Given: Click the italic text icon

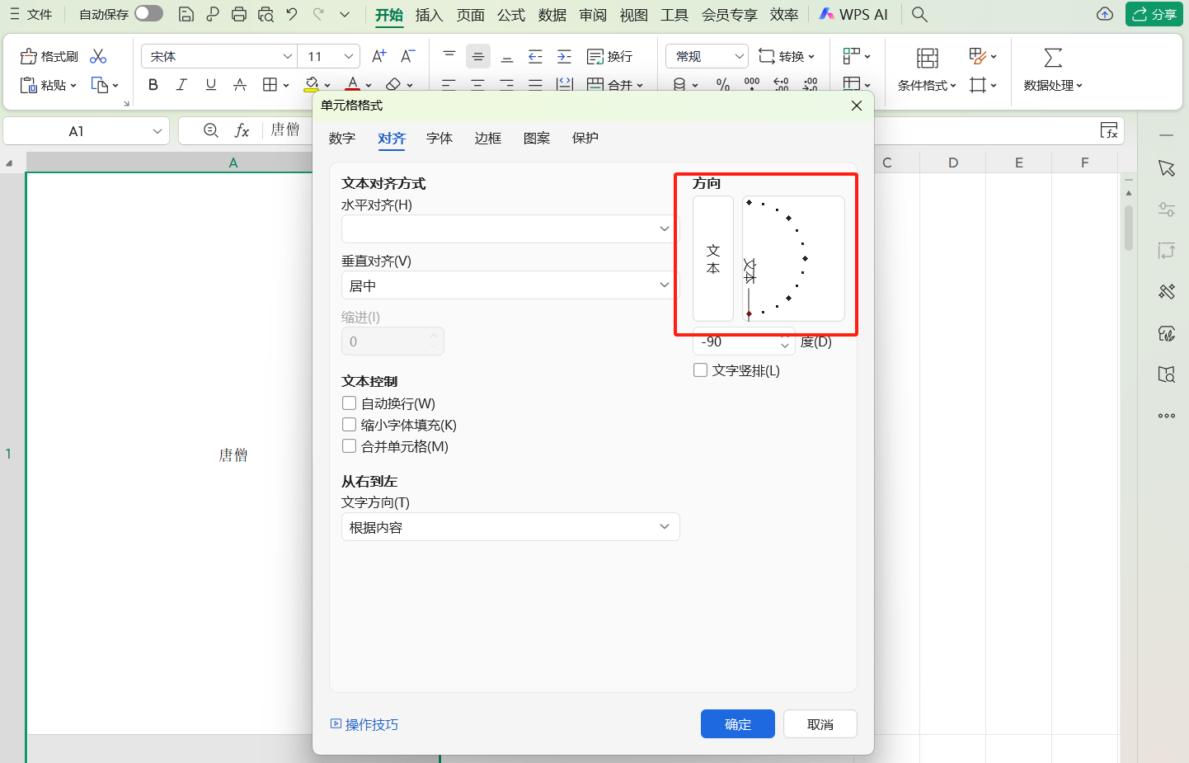Looking at the screenshot, I should (x=181, y=84).
